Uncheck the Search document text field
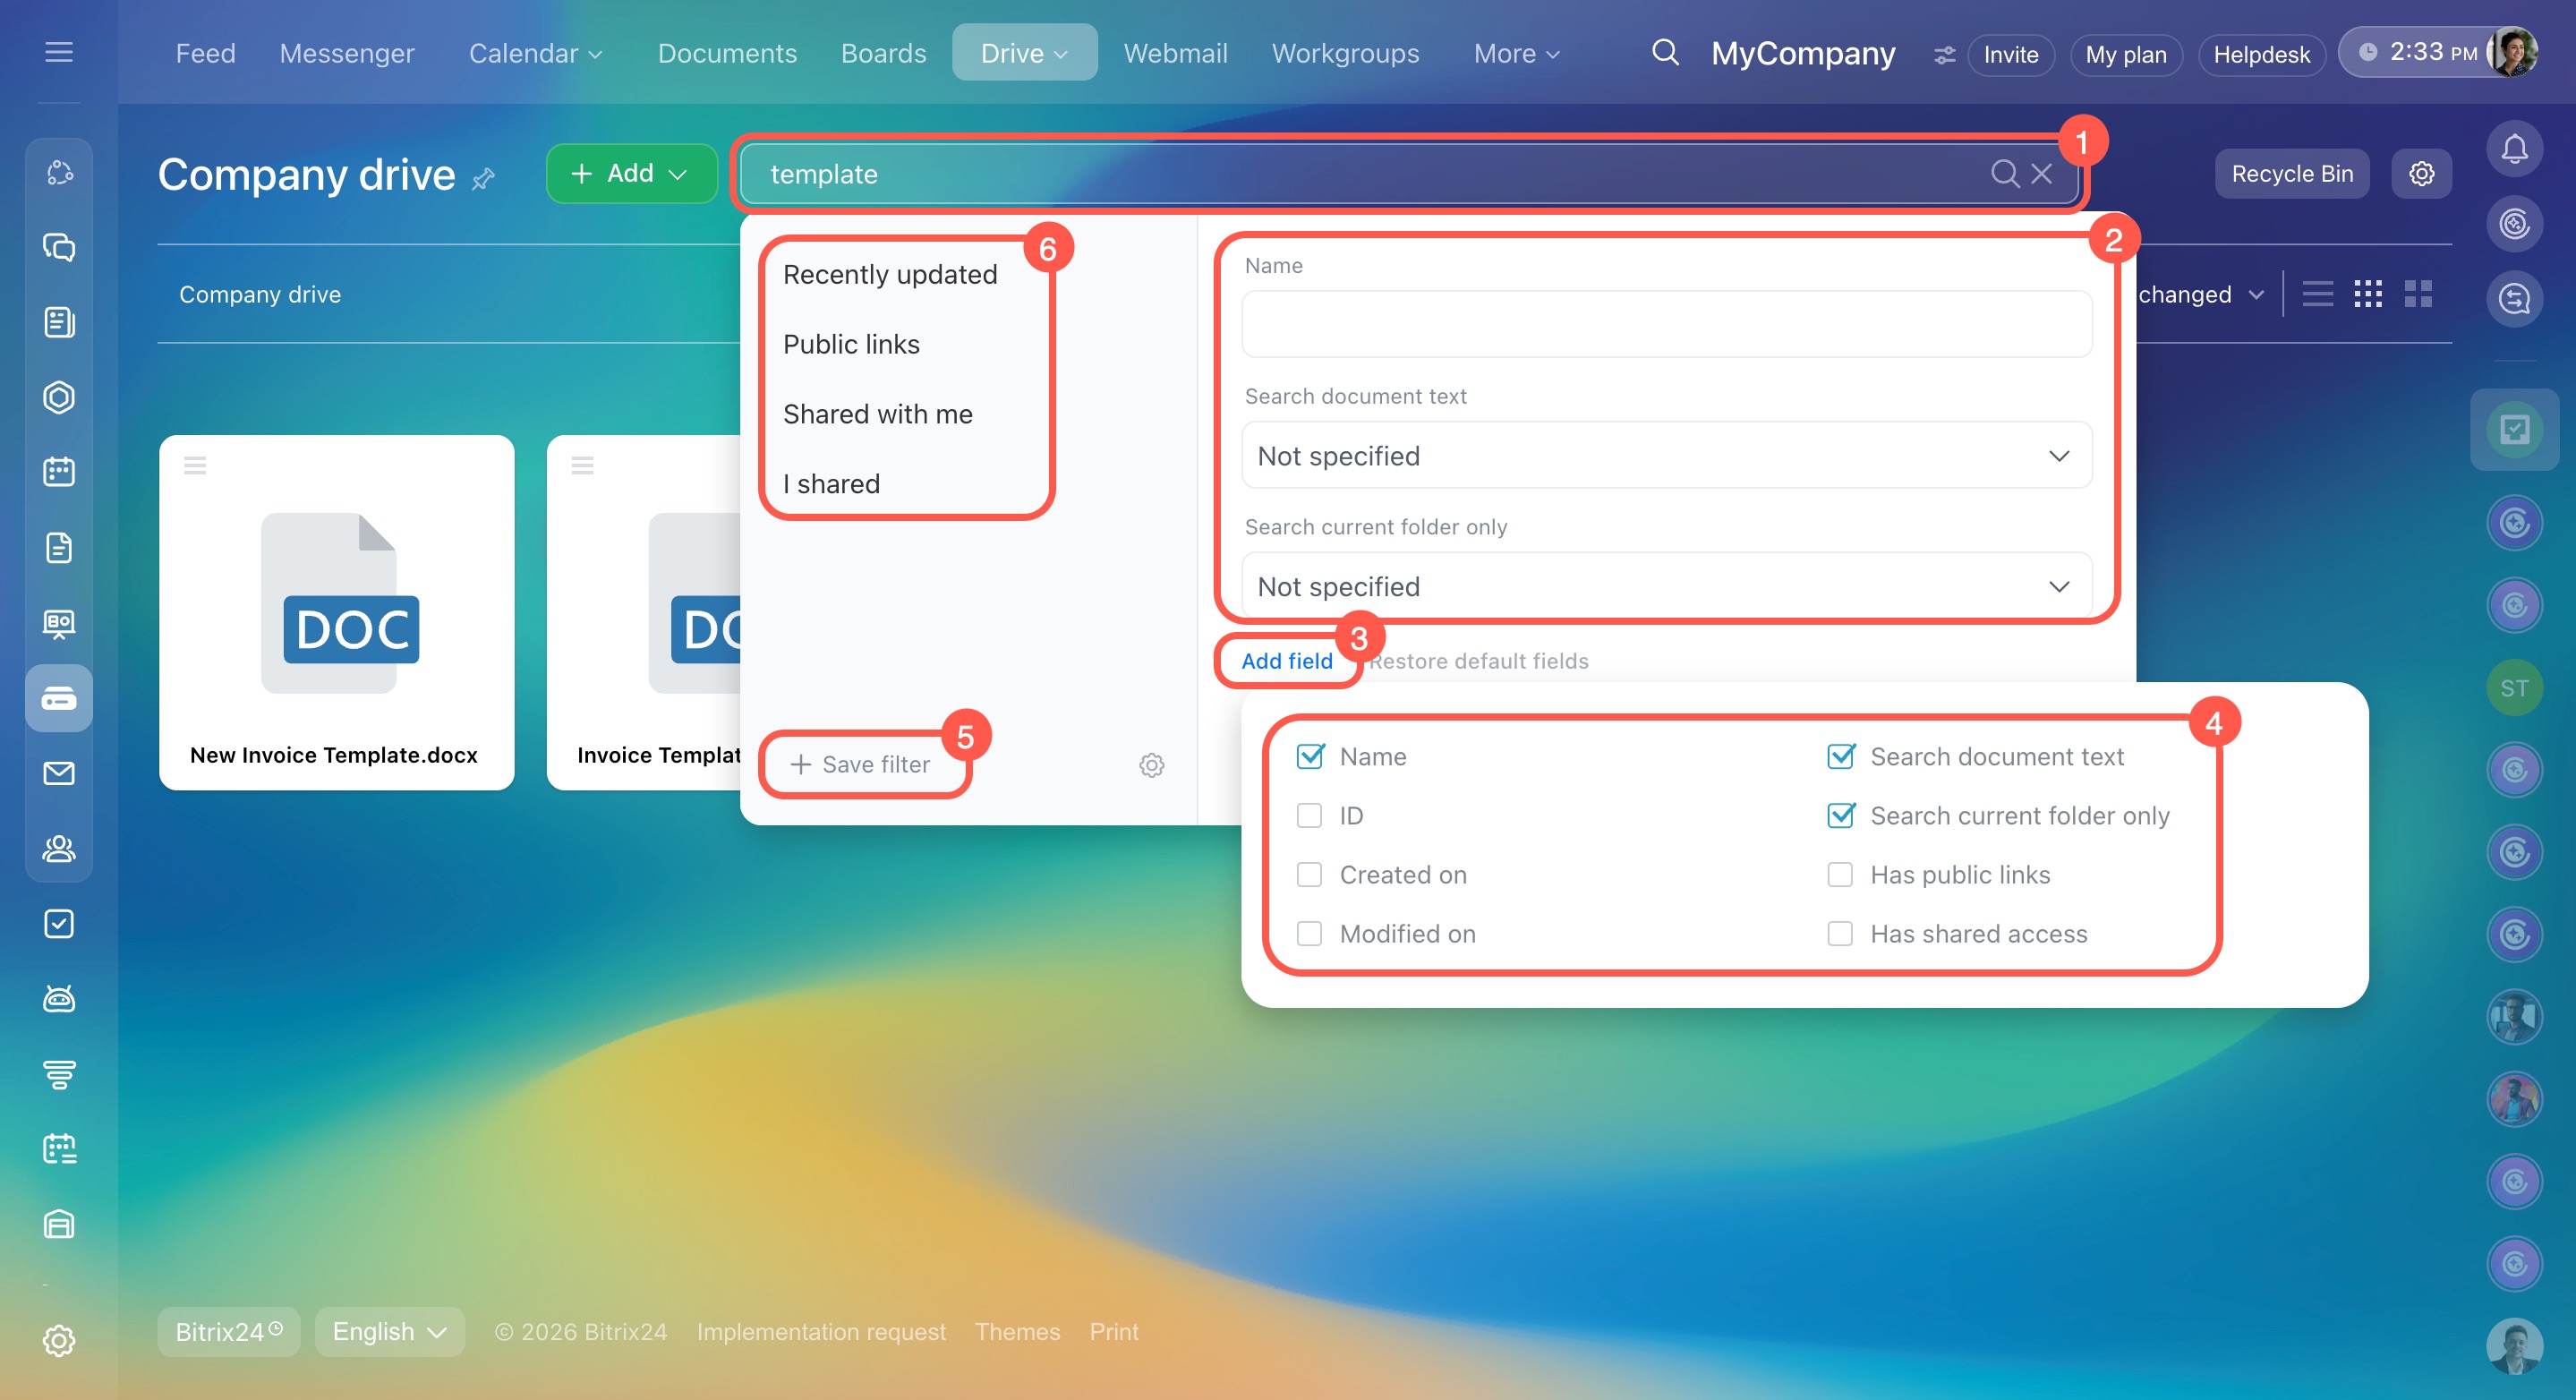Viewport: 2576px width, 1400px height. 1840,757
